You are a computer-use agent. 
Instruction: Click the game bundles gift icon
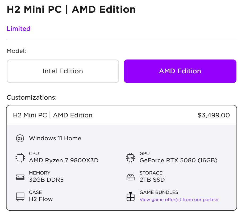coord(130,197)
